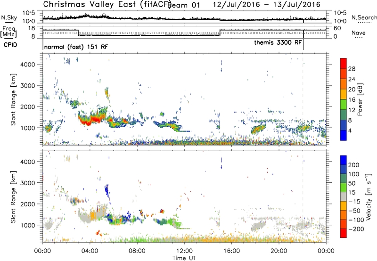Click the 'N.Search' legend label
Viewport: 377px width, 261px height.
tap(364, 17)
